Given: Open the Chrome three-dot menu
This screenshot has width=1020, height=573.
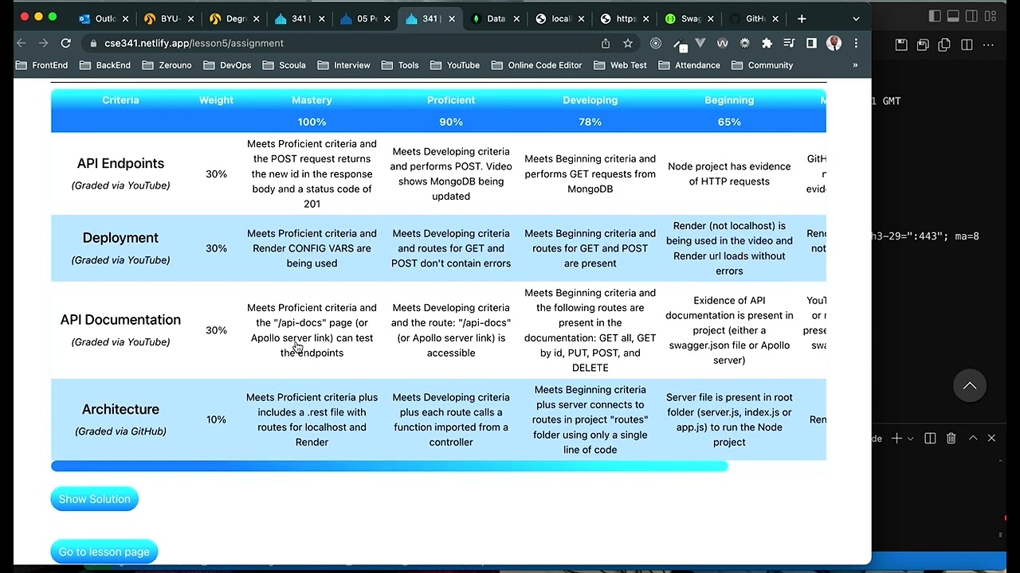Looking at the screenshot, I should point(856,43).
